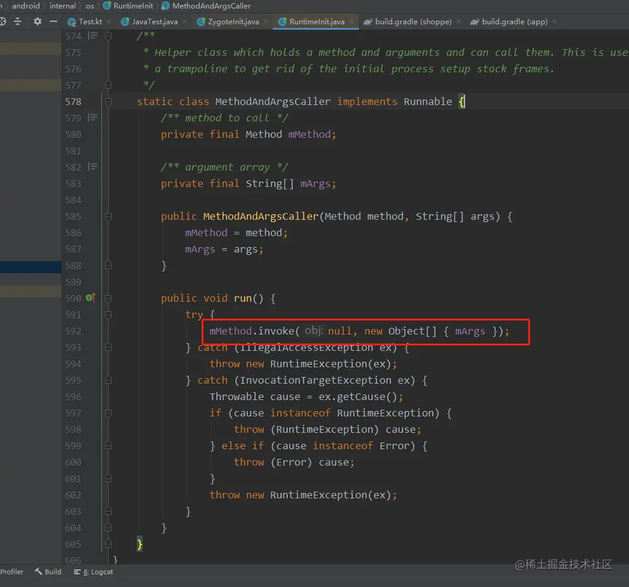This screenshot has height=587, width=629.
Task: Click line number 592 in the gutter
Action: tap(73, 331)
